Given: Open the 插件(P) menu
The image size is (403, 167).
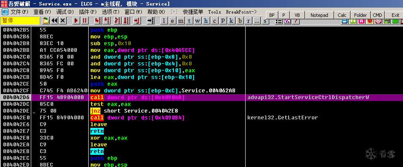Looking at the screenshot, I should pos(88,12).
